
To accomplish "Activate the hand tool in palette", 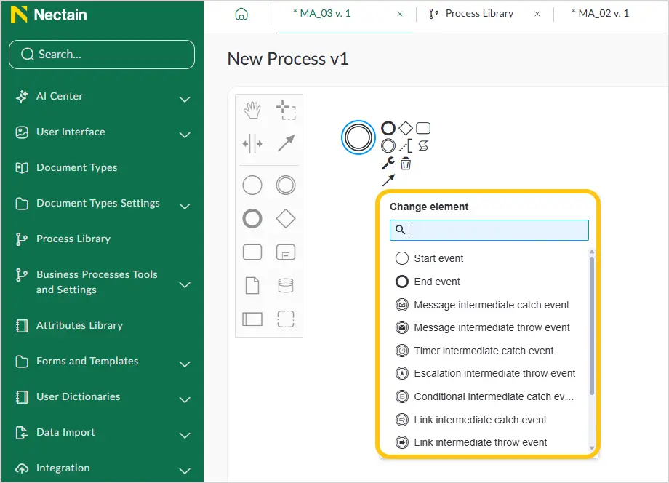I will coord(252,110).
